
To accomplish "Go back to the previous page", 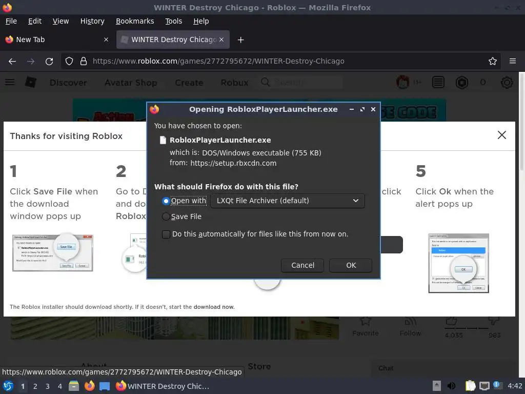I will [12, 62].
